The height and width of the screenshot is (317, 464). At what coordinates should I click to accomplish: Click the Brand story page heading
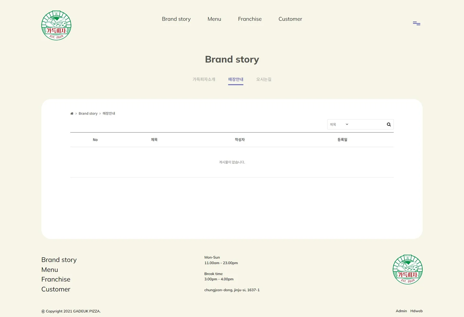coord(232,59)
